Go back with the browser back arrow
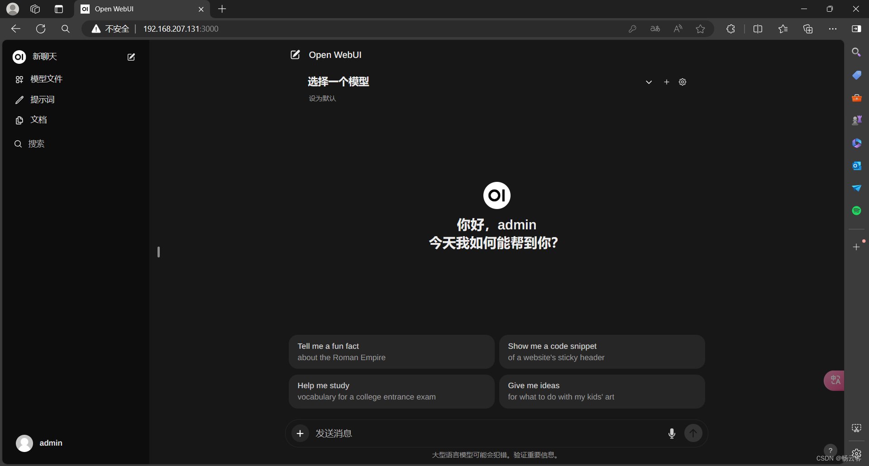 click(x=16, y=29)
